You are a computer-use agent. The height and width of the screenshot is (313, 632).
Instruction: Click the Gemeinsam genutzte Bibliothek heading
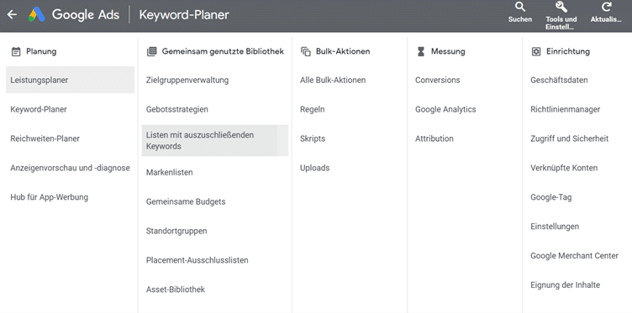pos(223,51)
